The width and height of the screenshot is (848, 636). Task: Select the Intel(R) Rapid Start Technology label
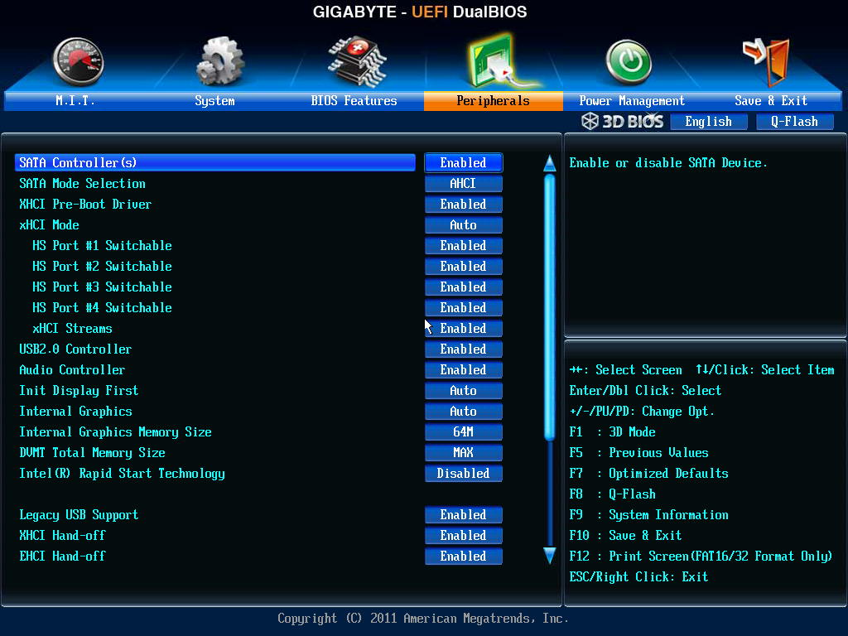pos(123,474)
